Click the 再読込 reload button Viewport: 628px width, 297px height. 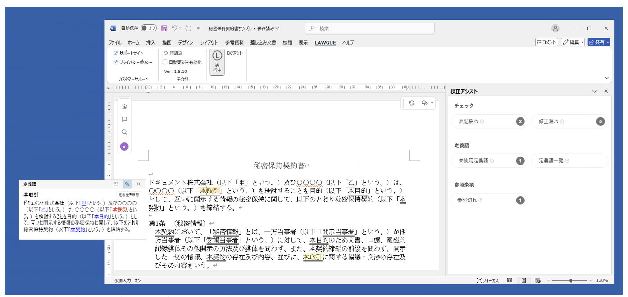pos(173,53)
